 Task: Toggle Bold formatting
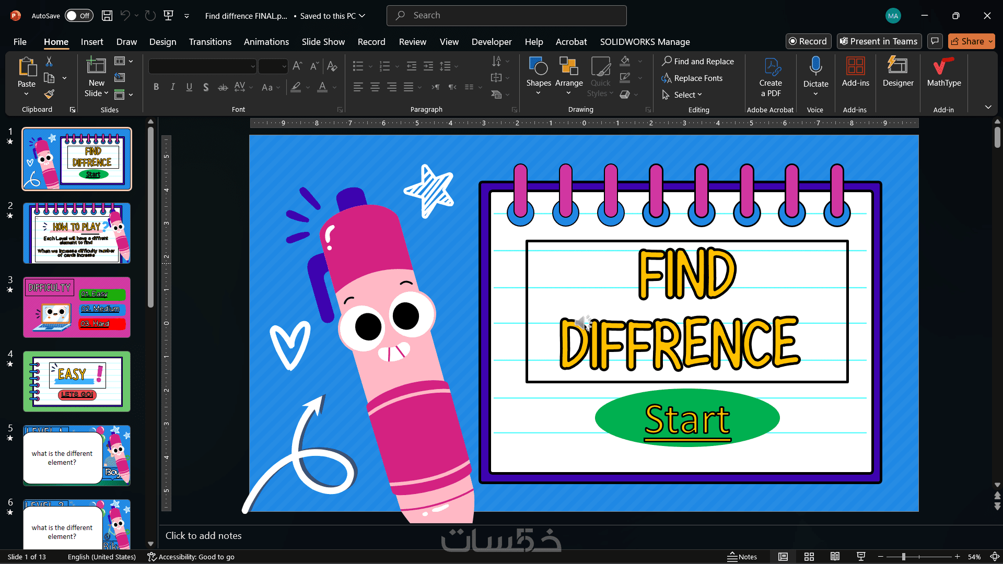coord(156,87)
